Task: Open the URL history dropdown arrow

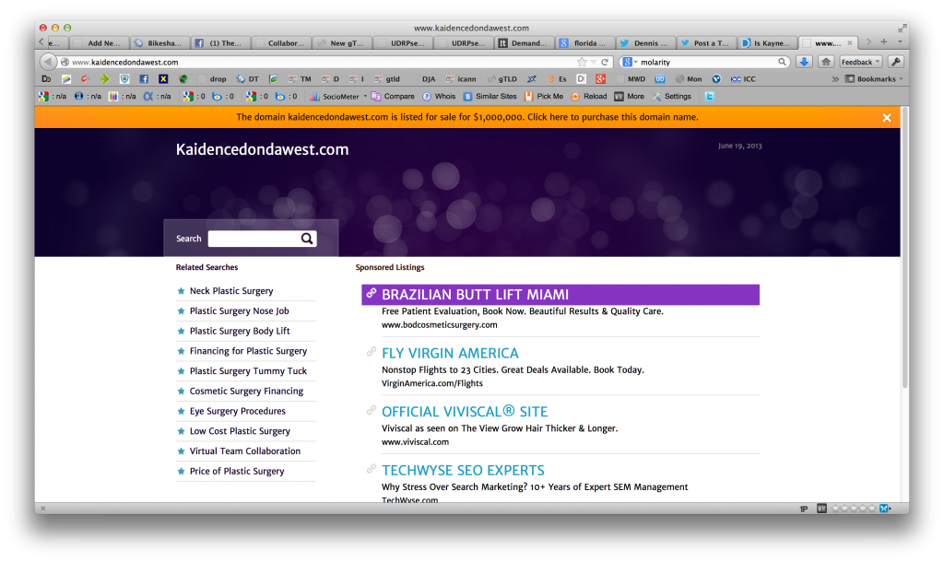Action: point(594,62)
